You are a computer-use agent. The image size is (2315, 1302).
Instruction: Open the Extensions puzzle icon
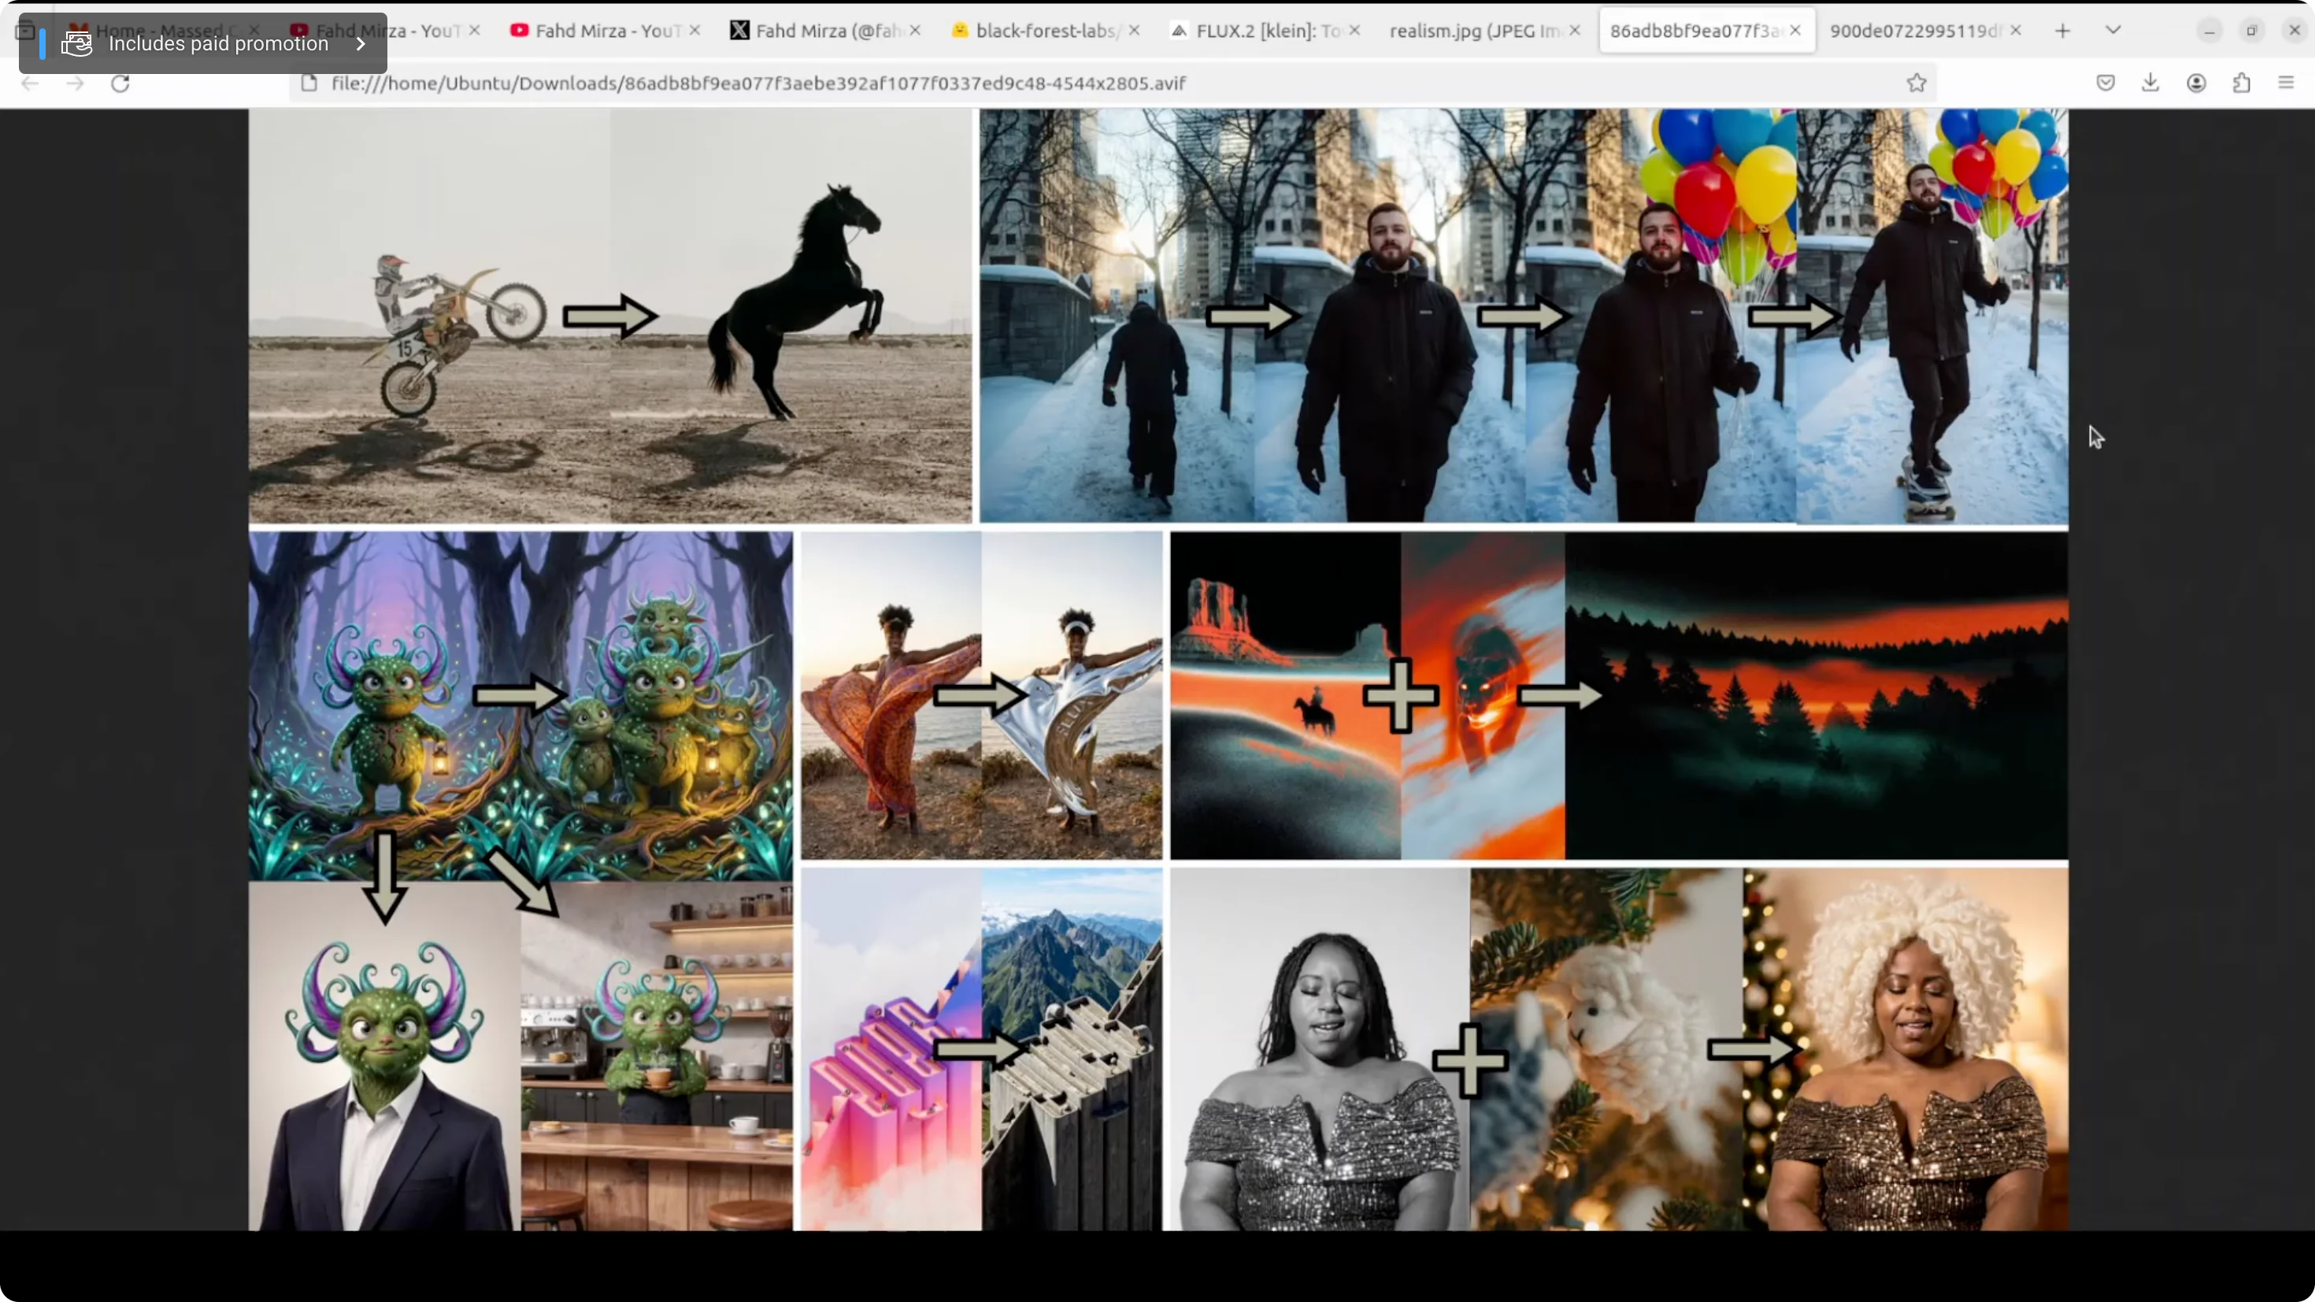(2241, 83)
